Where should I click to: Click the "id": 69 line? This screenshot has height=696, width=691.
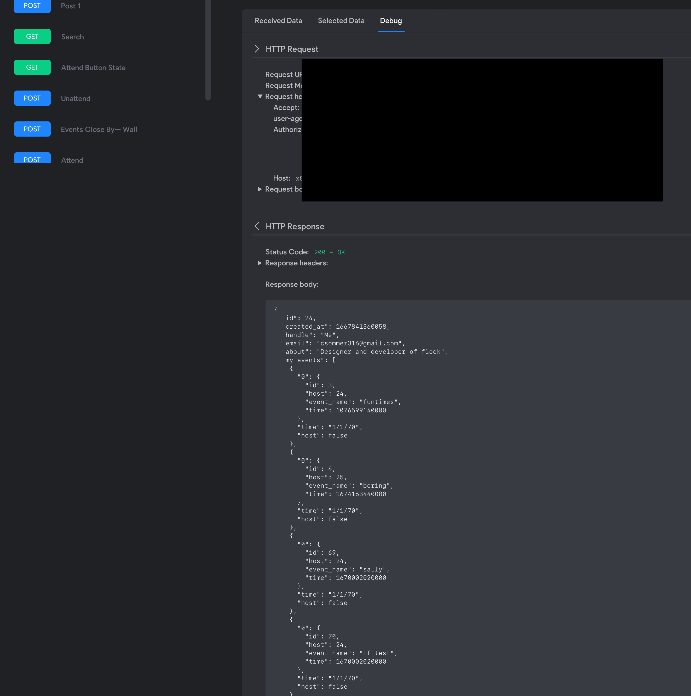[x=322, y=553]
